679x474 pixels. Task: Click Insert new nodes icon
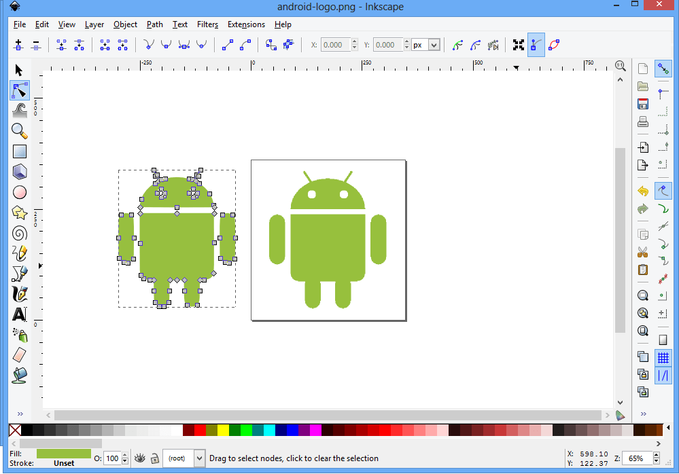(x=18, y=45)
